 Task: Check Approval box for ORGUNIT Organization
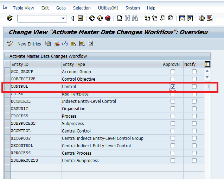[173, 109]
